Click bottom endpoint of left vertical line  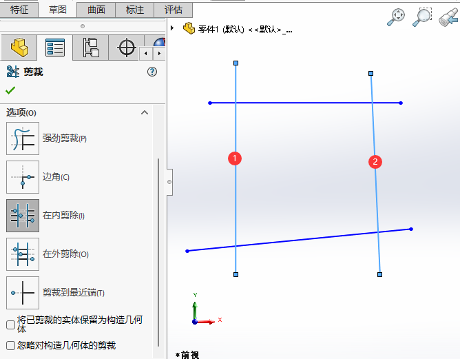click(x=236, y=274)
